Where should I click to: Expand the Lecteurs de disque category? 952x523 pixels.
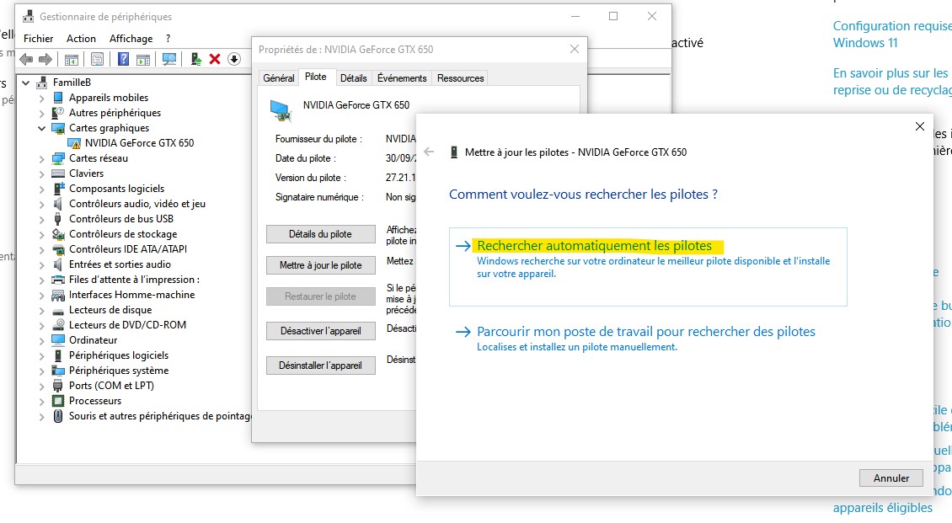[x=42, y=310]
